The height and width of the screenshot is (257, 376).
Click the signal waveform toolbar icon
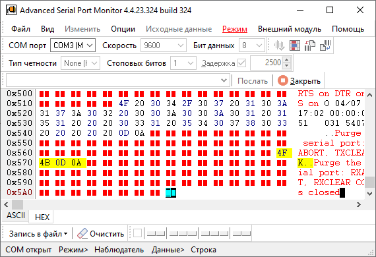point(280,45)
